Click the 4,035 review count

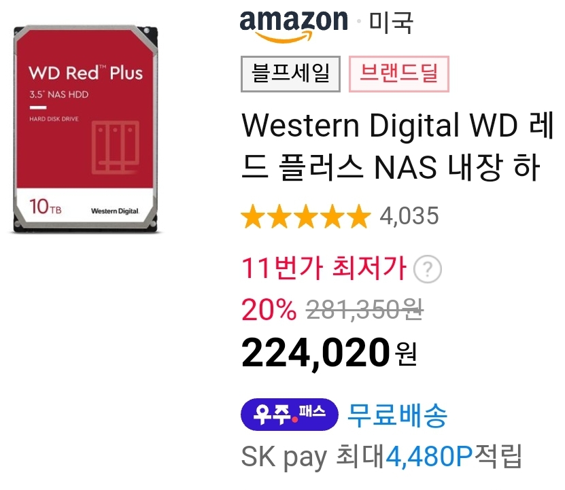tap(409, 216)
